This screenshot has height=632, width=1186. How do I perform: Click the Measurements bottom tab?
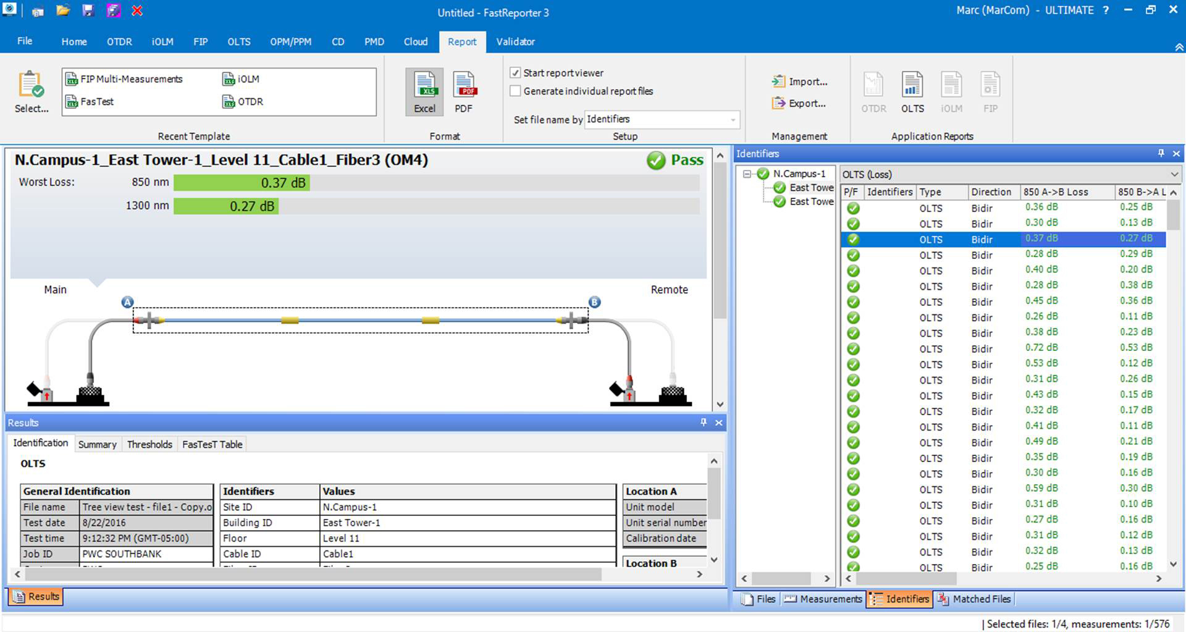[823, 599]
